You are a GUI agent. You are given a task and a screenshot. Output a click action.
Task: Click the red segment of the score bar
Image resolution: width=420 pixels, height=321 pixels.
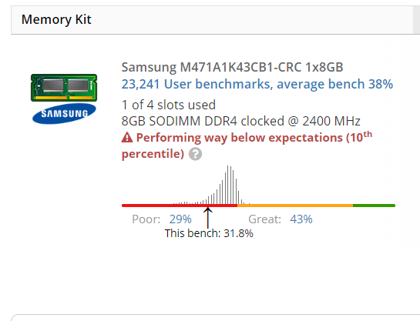click(180, 206)
